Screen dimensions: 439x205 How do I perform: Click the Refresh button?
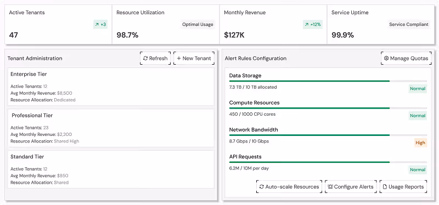[155, 58]
